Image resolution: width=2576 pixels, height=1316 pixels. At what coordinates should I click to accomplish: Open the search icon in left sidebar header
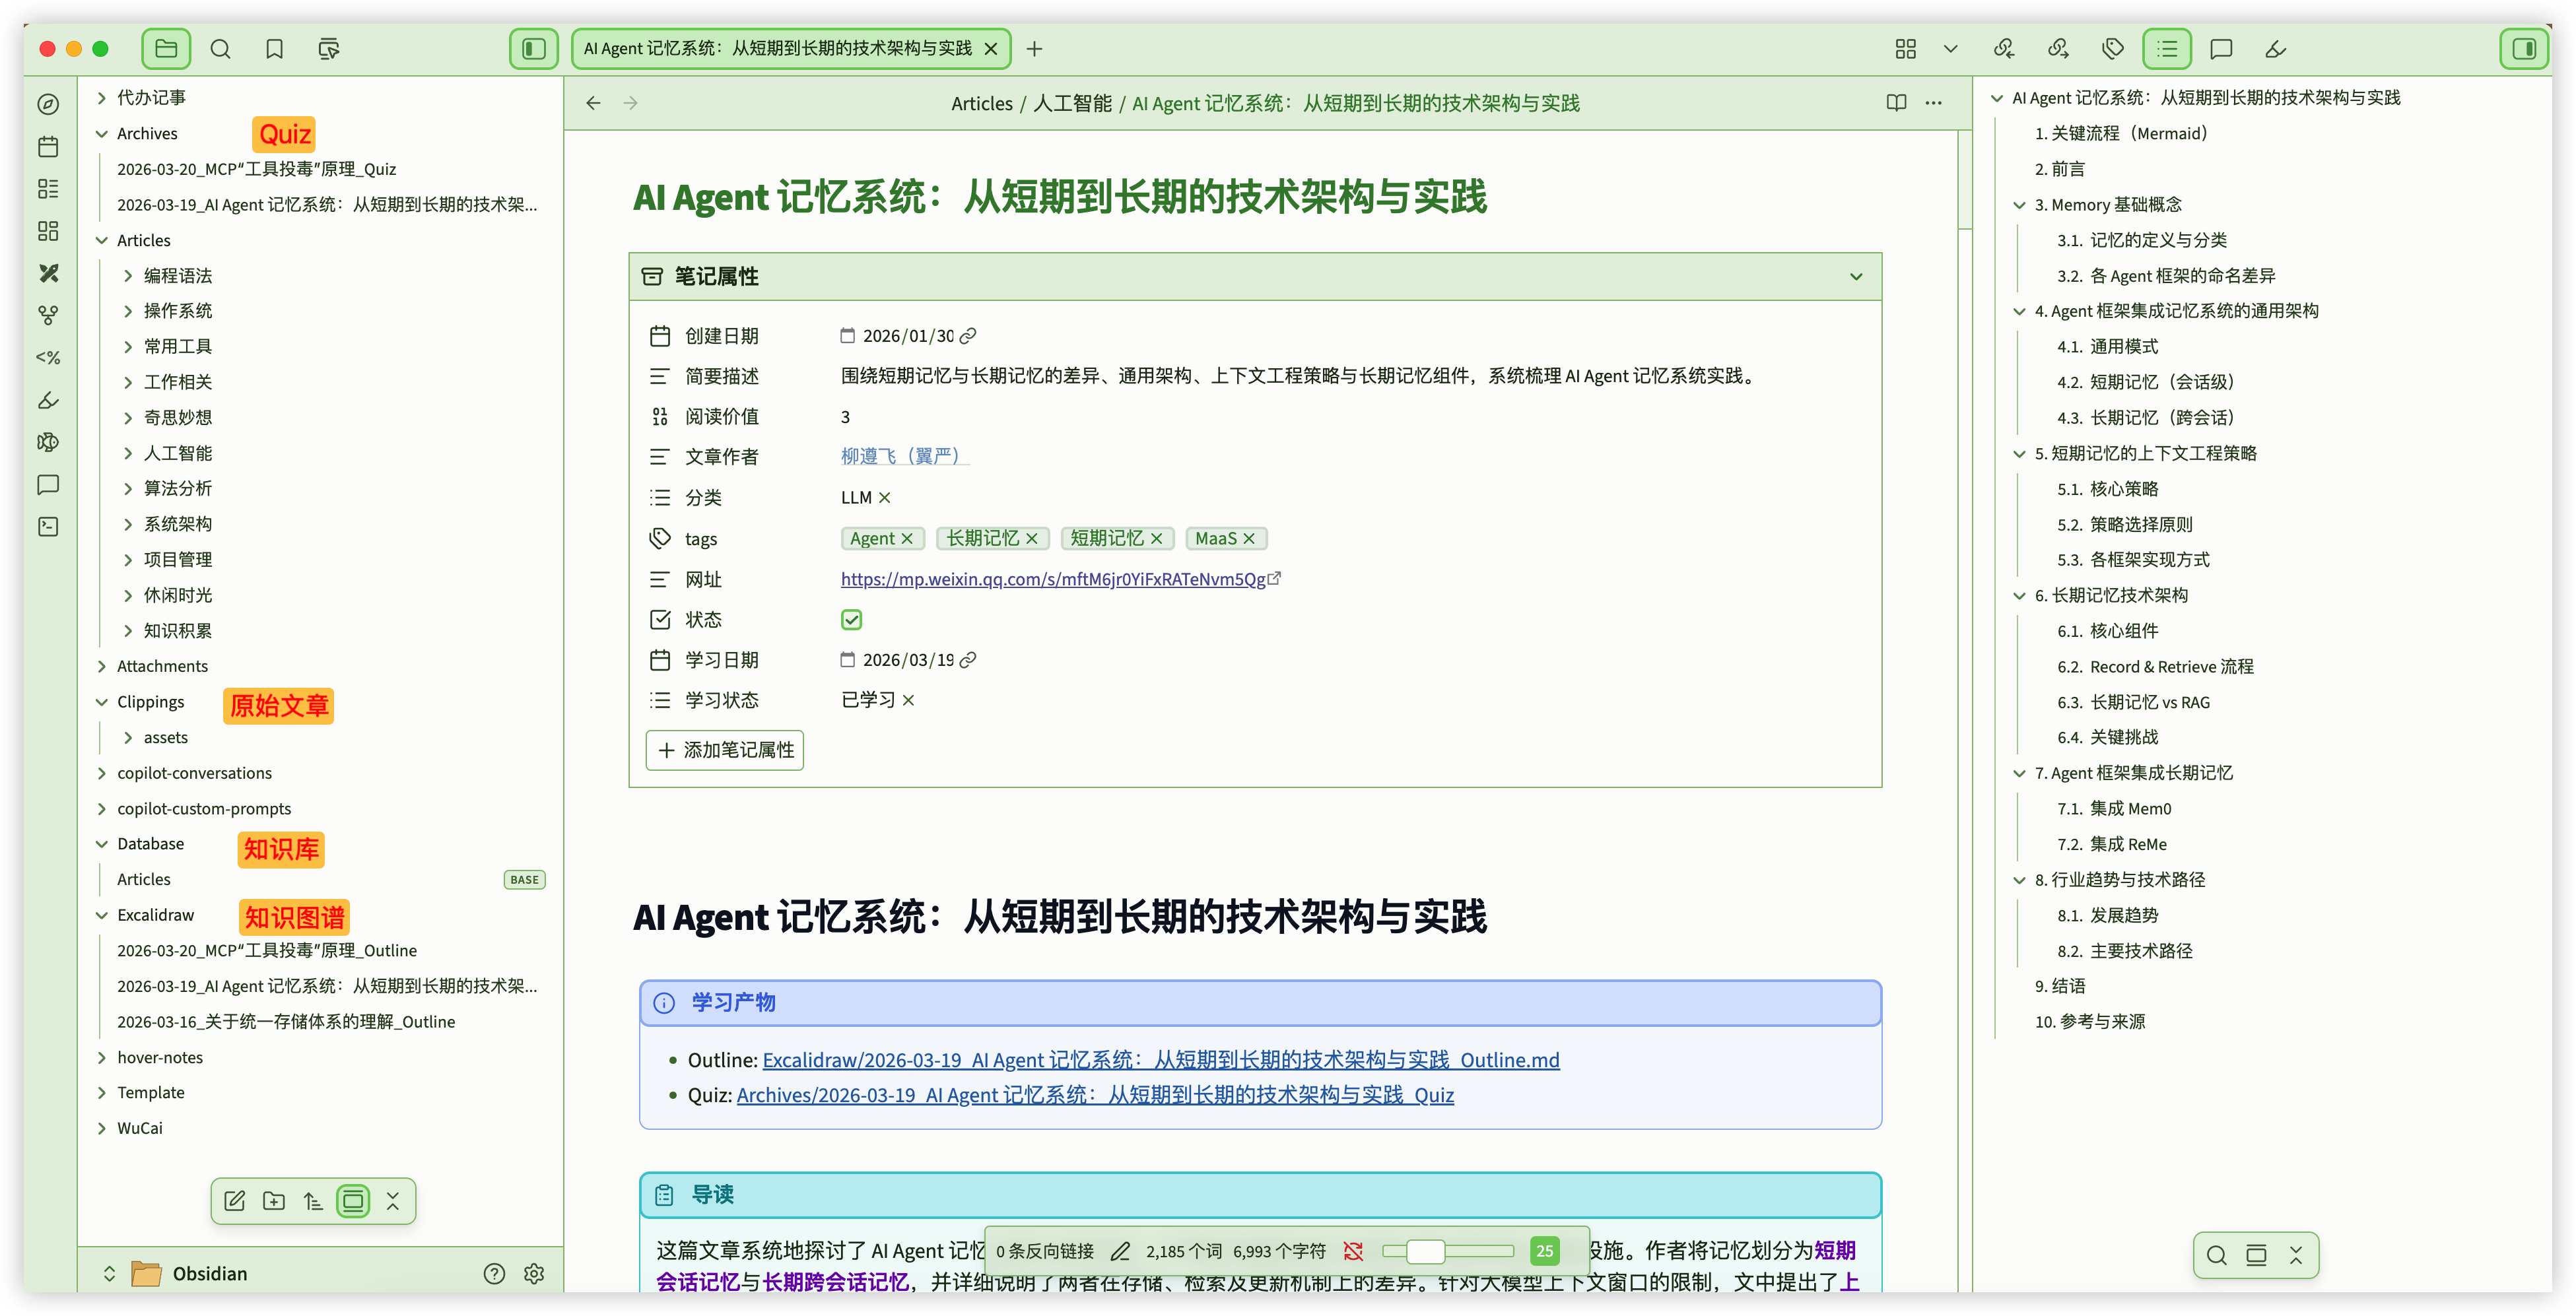(220, 49)
